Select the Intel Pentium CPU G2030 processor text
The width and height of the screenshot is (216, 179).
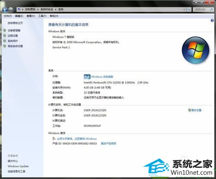pos(116,83)
